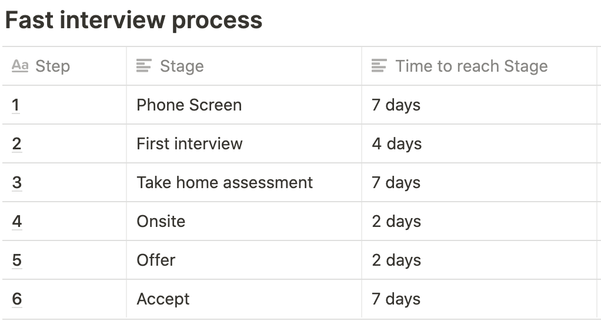This screenshot has height=321, width=601.
Task: Click the text icon beside Time to reach Stage
Action: (x=379, y=66)
